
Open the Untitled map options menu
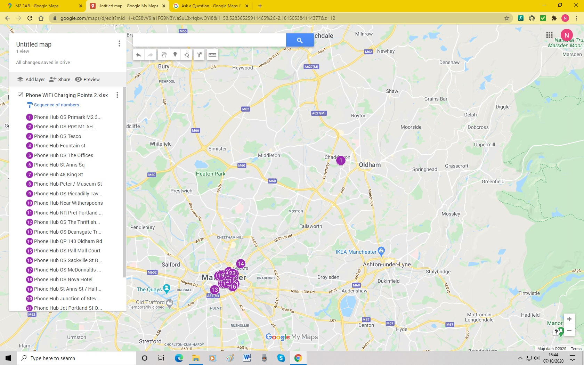point(119,43)
